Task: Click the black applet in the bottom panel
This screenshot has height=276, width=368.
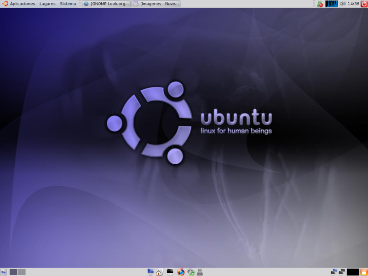Action: 353,272
